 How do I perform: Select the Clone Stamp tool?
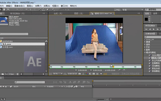pyautogui.click(x=44, y=10)
